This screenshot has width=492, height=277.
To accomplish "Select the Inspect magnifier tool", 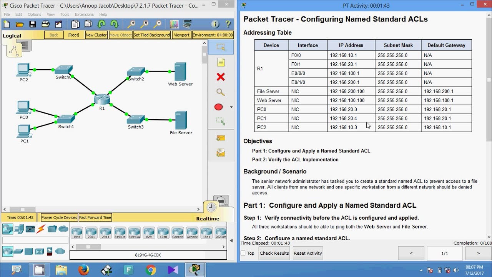I will coord(221,92).
